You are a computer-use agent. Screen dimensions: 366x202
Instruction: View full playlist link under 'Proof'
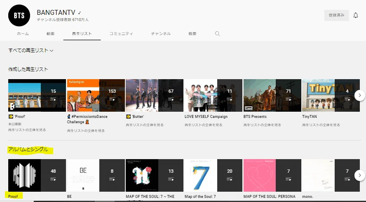pos(27,130)
